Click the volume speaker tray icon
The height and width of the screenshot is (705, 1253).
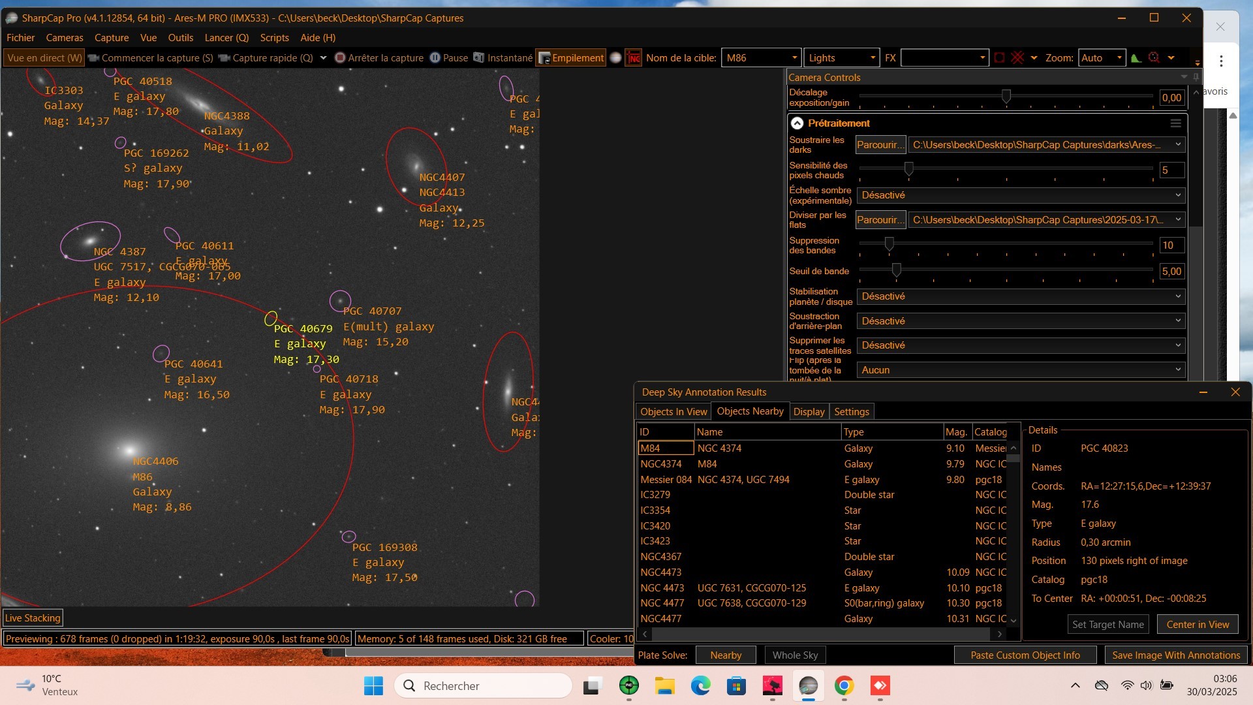(1146, 685)
